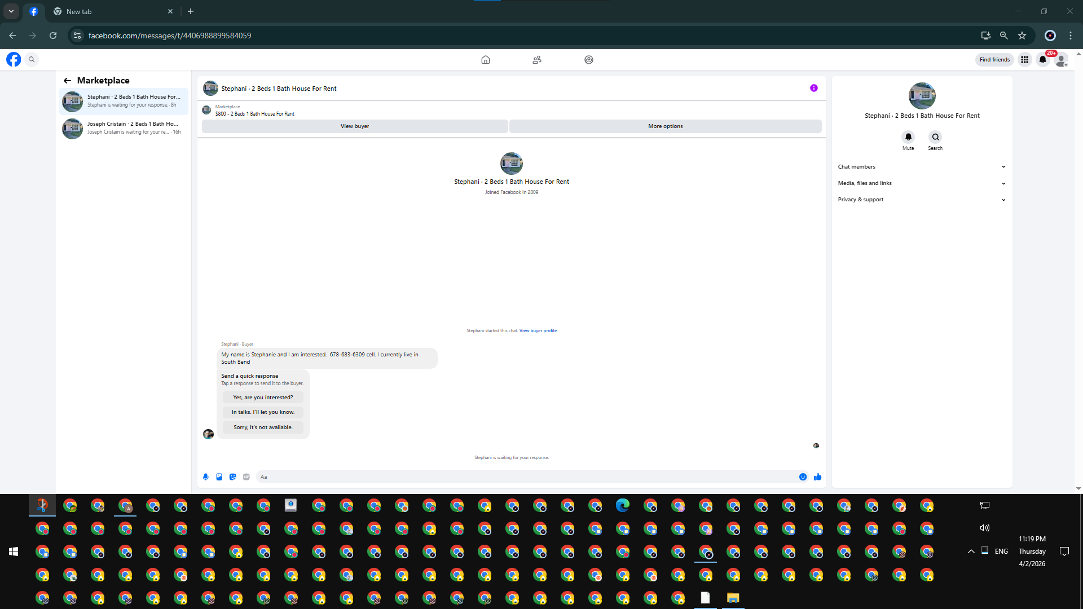Screen dimensions: 1083x609
Task: Click the house avatar in the right info panel
Action: pos(922,96)
